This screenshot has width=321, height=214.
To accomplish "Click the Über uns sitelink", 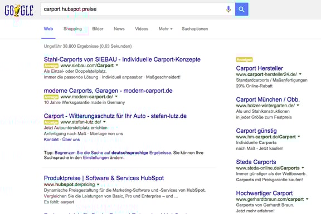I will pos(71,140).
